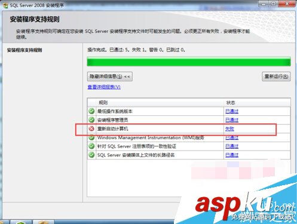297x224 pixels.
Task: Select the 安装程序支持规则 step in left pane
Action: (x=25, y=50)
